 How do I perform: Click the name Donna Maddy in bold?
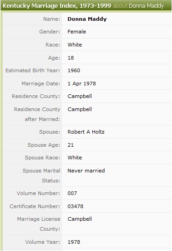[x=87, y=19]
